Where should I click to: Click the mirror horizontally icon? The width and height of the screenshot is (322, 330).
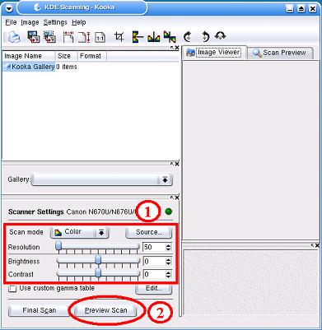pyautogui.click(x=154, y=37)
